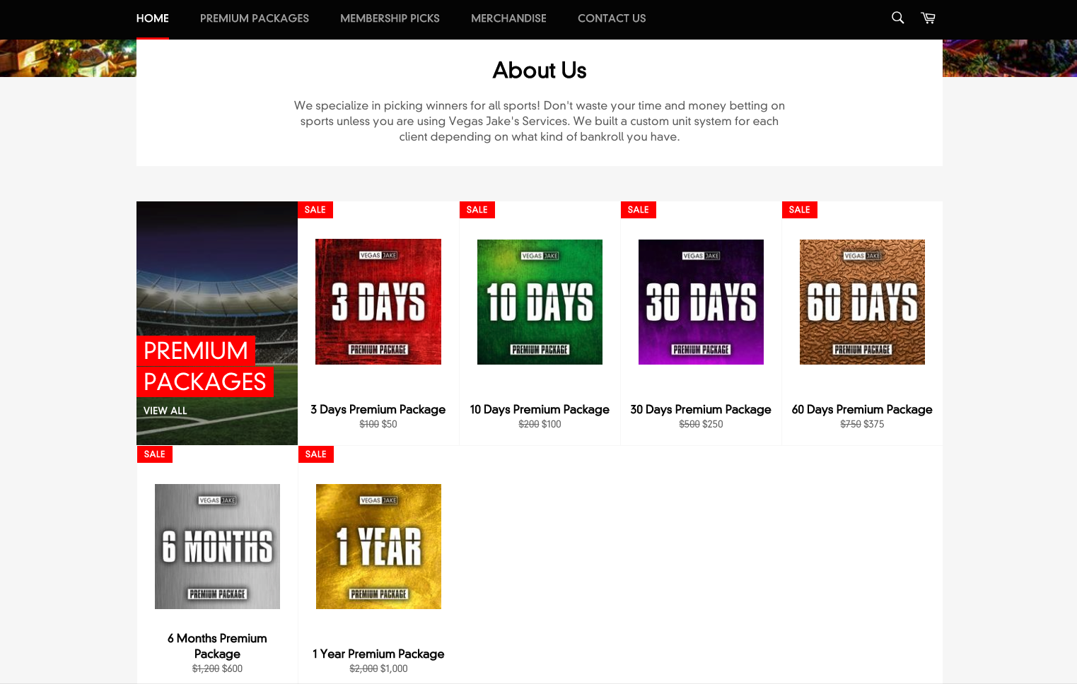Open MERCHANDISE menu item

[508, 18]
